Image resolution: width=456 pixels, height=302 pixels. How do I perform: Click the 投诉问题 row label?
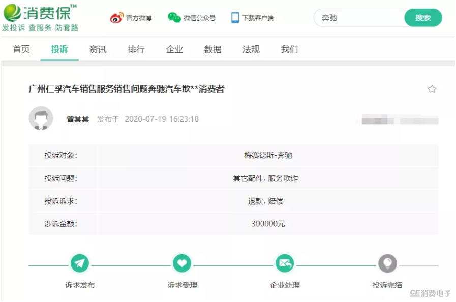click(61, 178)
